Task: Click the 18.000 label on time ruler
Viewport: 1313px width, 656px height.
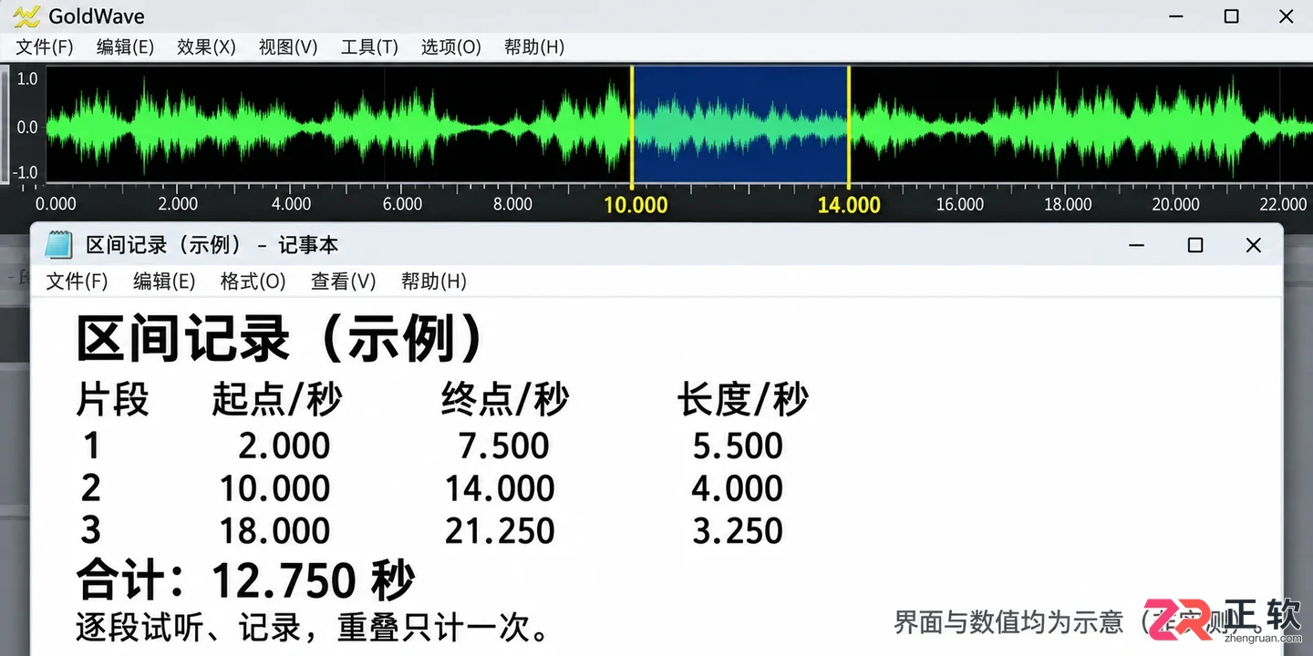Action: tap(1068, 204)
